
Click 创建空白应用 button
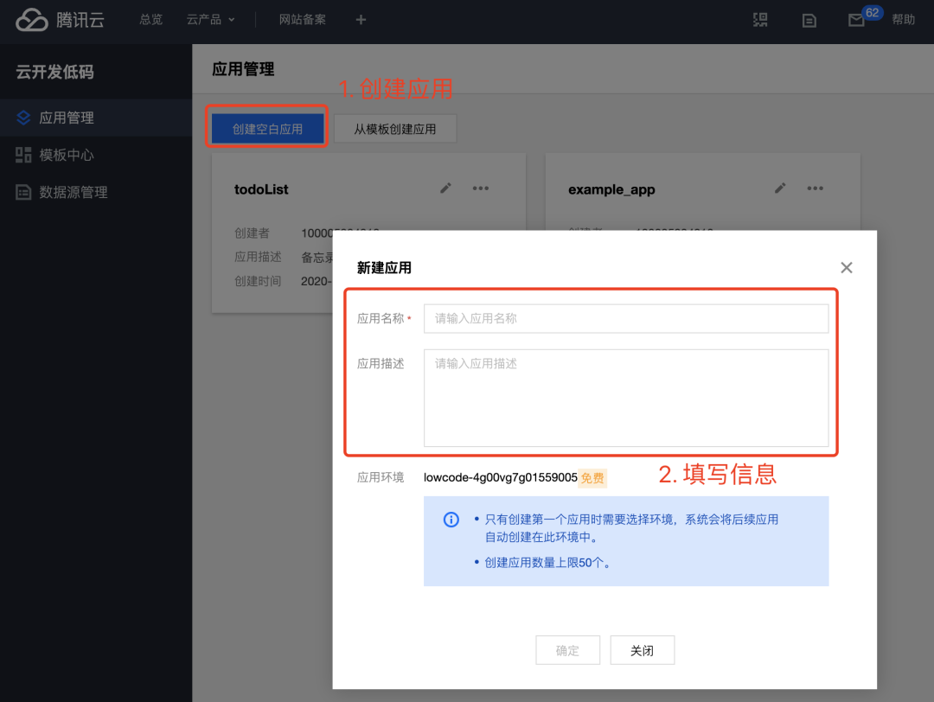[x=267, y=129]
